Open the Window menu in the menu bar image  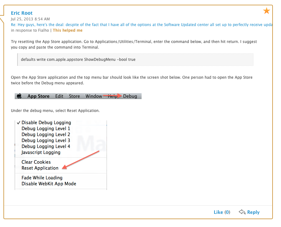pyautogui.click(x=94, y=96)
